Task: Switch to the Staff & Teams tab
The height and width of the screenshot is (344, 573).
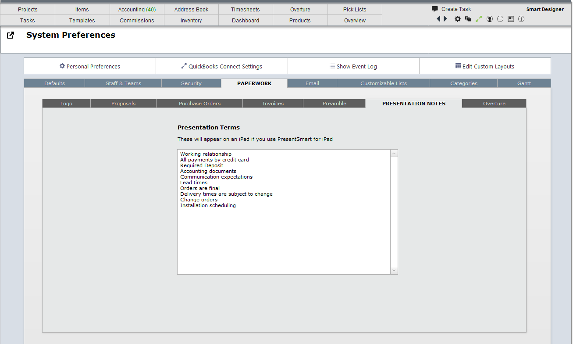Action: click(x=123, y=83)
